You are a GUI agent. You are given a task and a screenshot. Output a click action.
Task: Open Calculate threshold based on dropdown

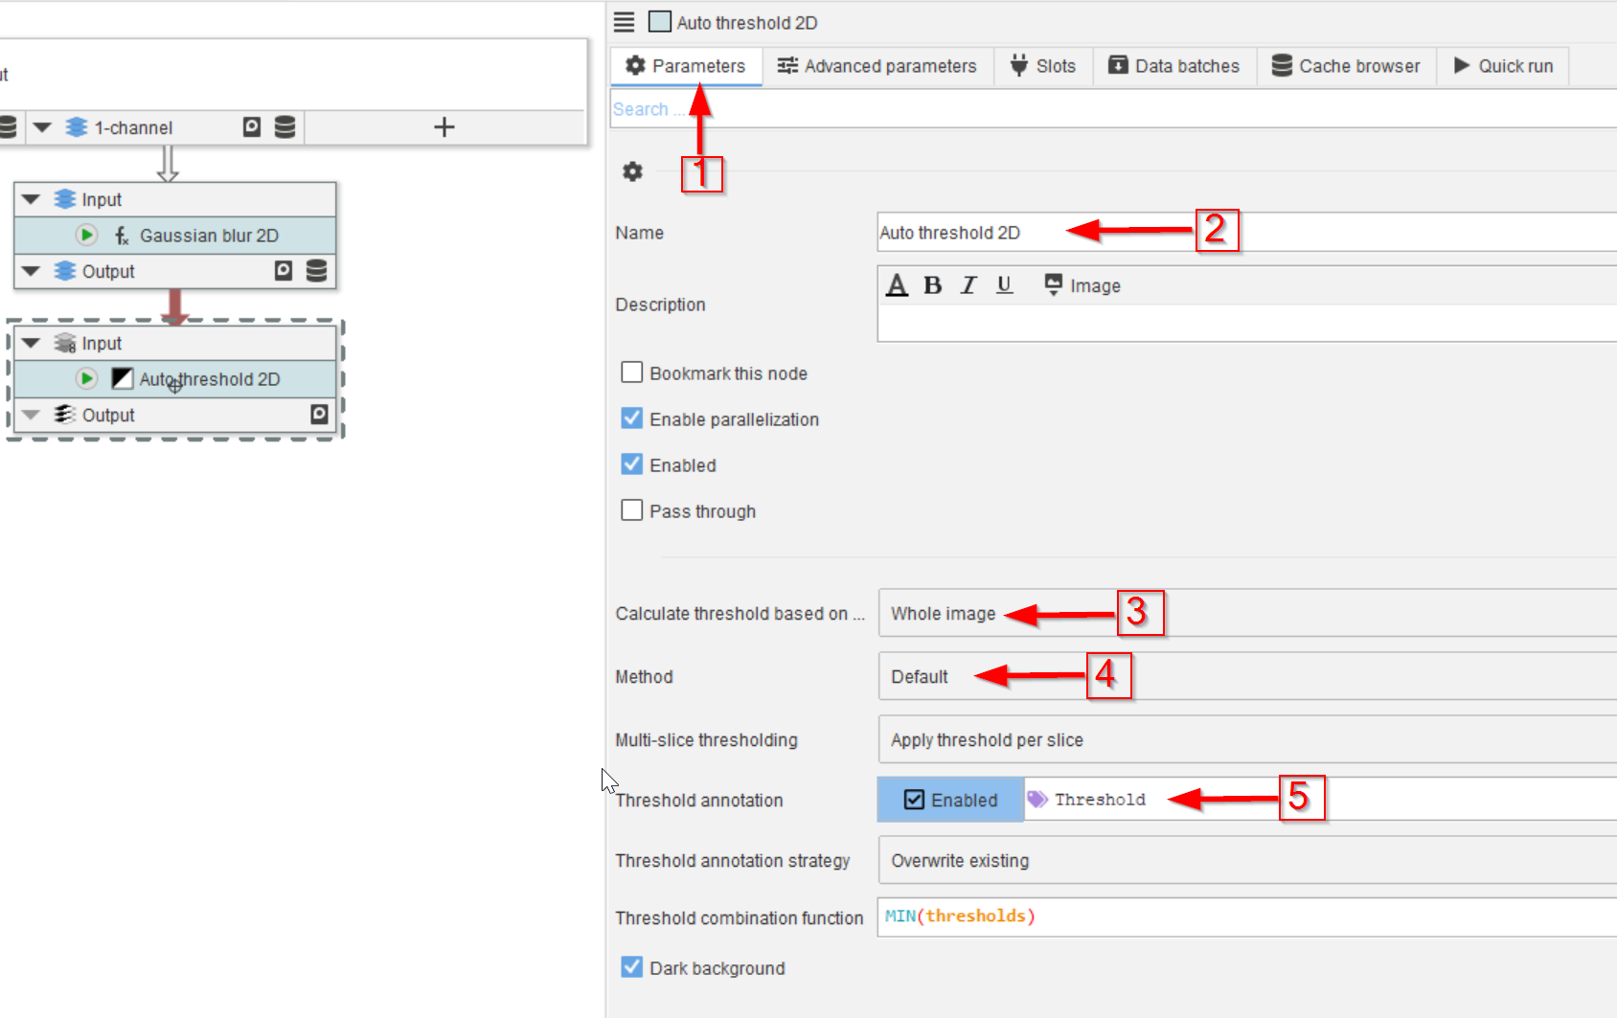1245,614
